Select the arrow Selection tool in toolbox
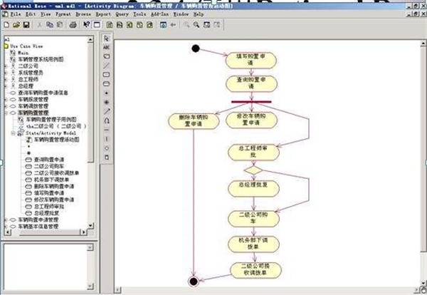Viewport: 427px width, 295px height. (x=107, y=38)
